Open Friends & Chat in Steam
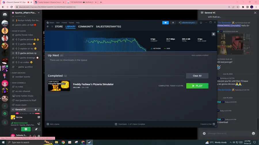Screen dimensions: 259x145 [207, 124]
